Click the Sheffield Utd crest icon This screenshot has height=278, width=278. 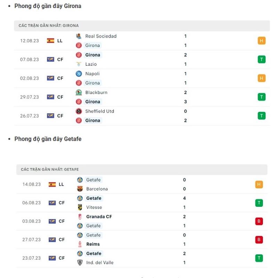[79, 111]
